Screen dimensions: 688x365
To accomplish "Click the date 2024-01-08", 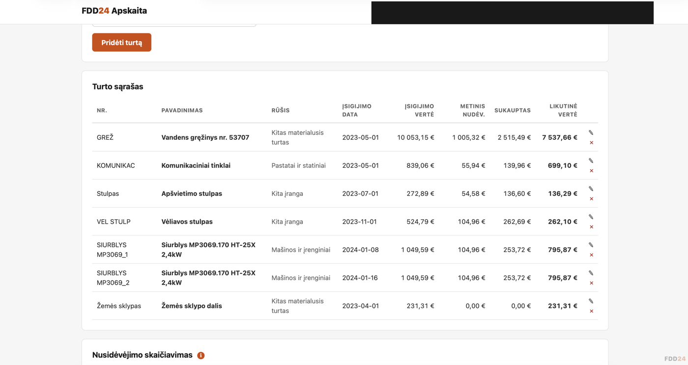I will click(x=361, y=250).
